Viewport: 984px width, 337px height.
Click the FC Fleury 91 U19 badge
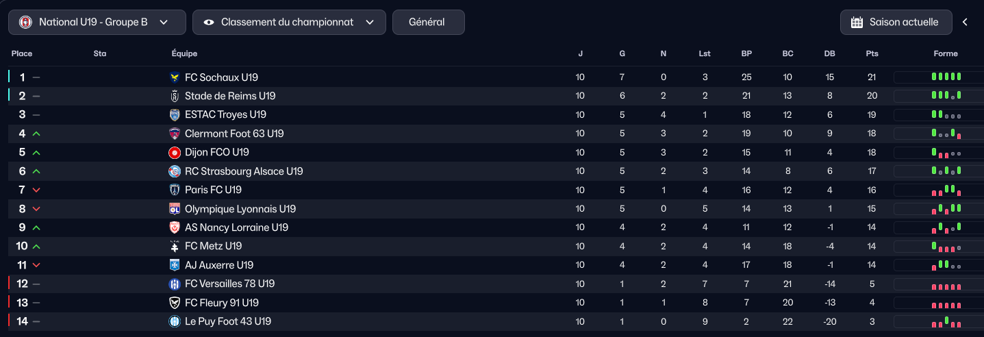click(174, 303)
